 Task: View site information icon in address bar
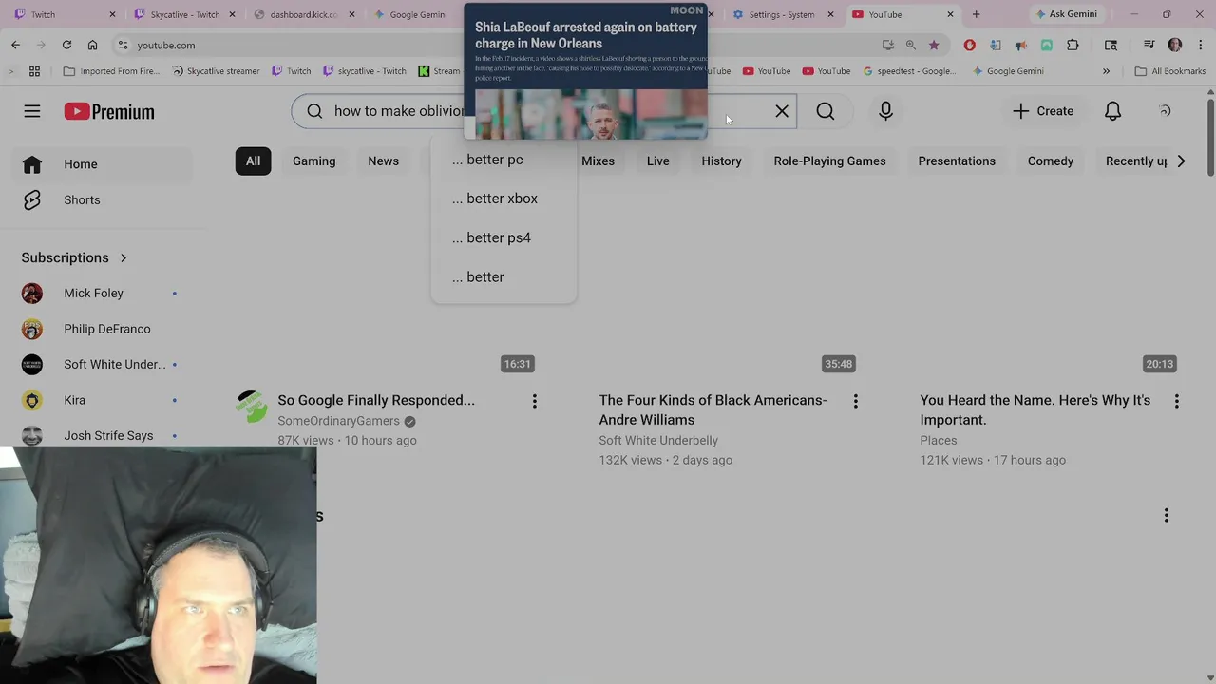123,45
